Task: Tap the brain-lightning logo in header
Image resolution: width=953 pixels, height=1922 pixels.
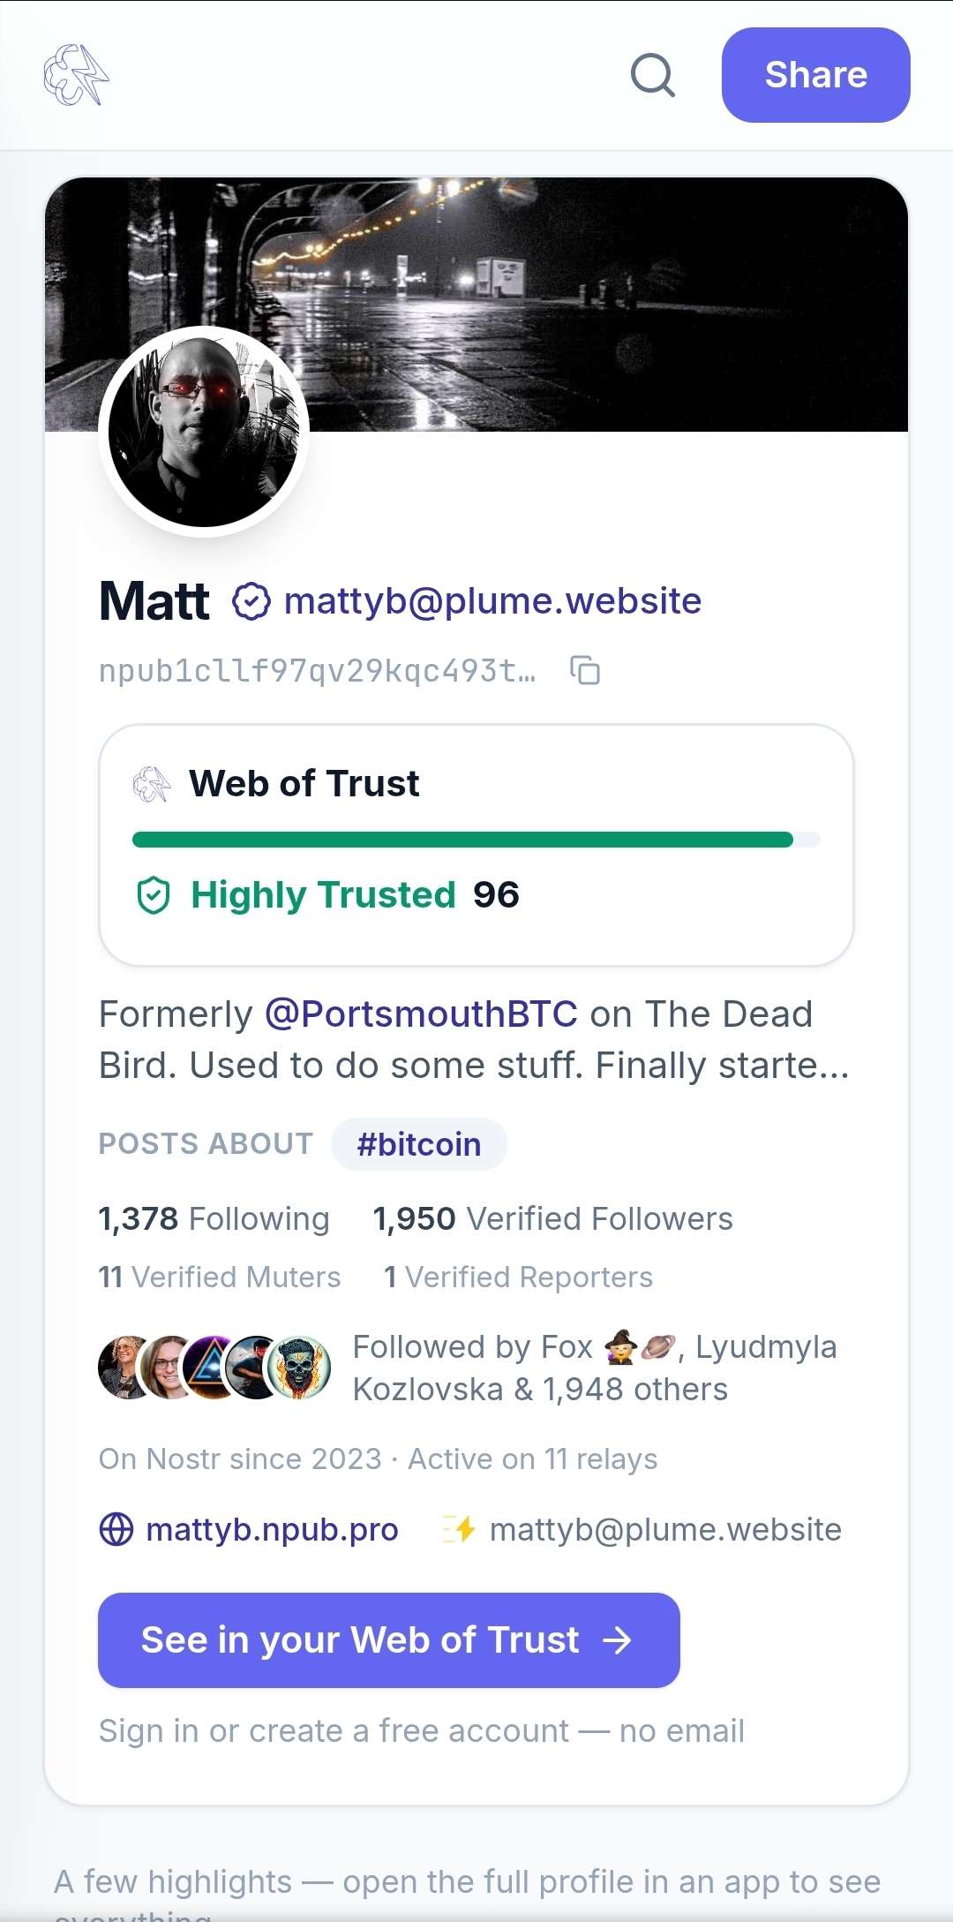Action: point(77,75)
